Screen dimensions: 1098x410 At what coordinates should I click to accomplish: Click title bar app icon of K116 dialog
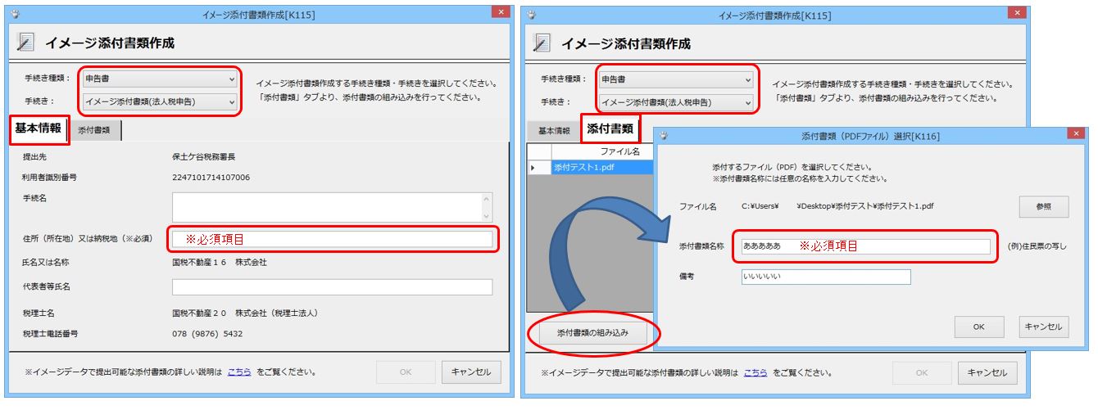(x=663, y=136)
